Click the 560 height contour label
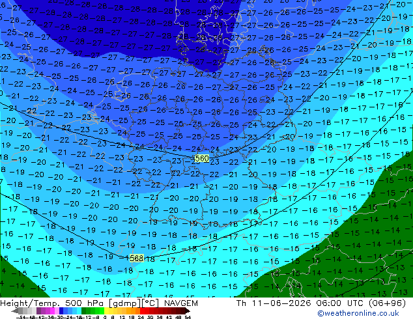 click(202, 158)
